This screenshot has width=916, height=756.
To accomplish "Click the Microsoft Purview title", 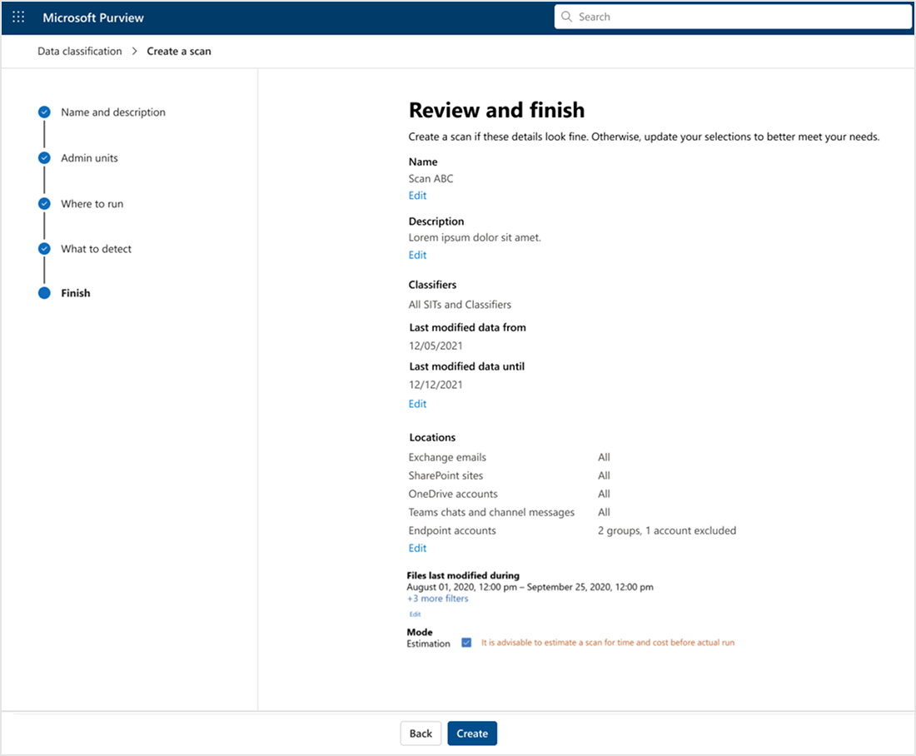I will coord(93,17).
